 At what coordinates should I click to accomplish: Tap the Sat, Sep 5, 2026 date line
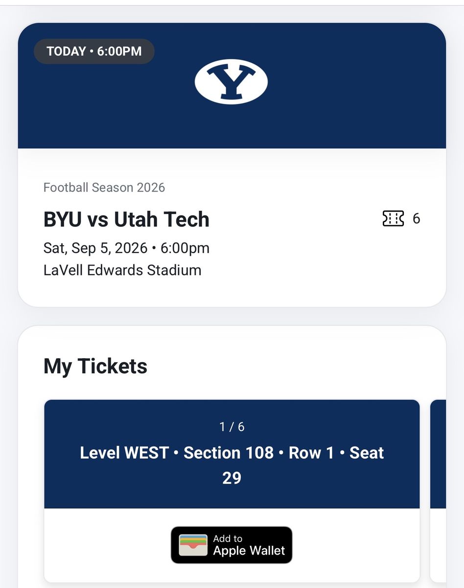(x=126, y=248)
